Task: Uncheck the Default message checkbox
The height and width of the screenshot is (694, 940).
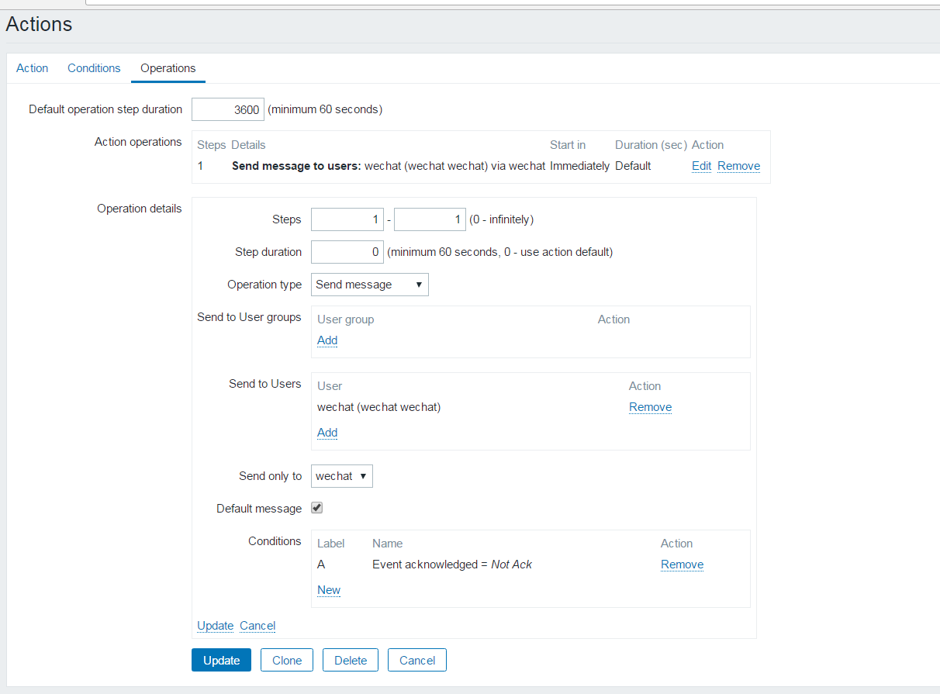Action: 316,509
